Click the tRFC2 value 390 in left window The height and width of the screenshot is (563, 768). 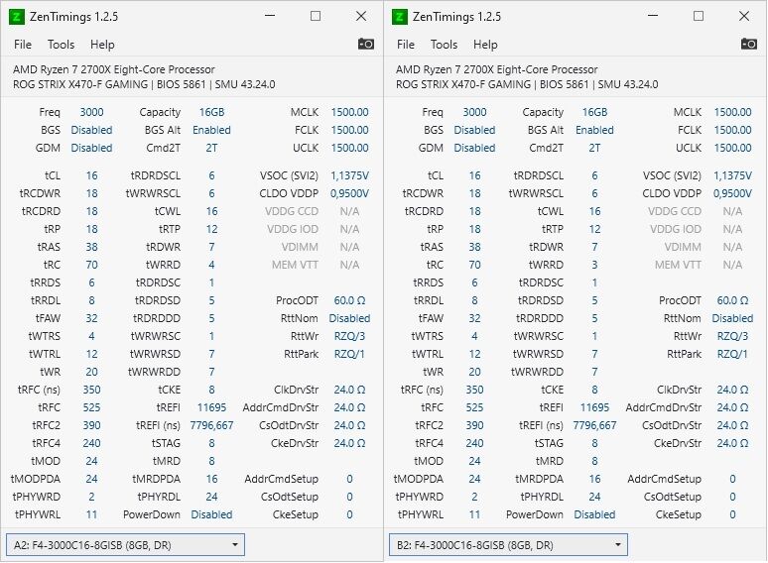pos(91,425)
